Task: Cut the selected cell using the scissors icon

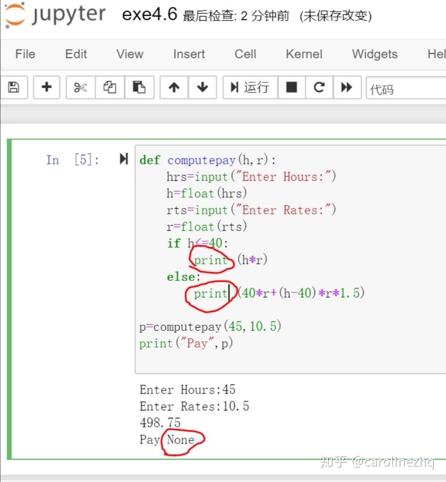Action: click(80, 87)
